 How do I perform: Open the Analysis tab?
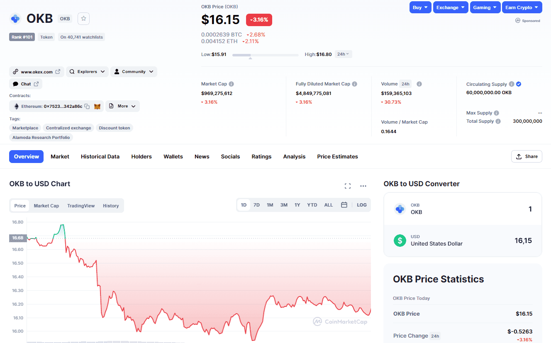[x=294, y=156]
